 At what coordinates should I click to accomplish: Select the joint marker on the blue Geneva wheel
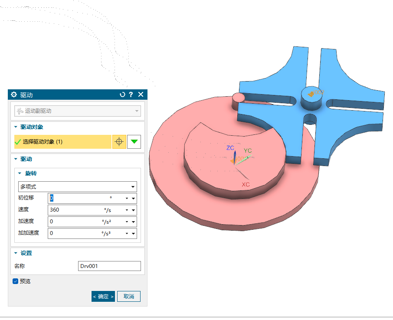point(311,93)
